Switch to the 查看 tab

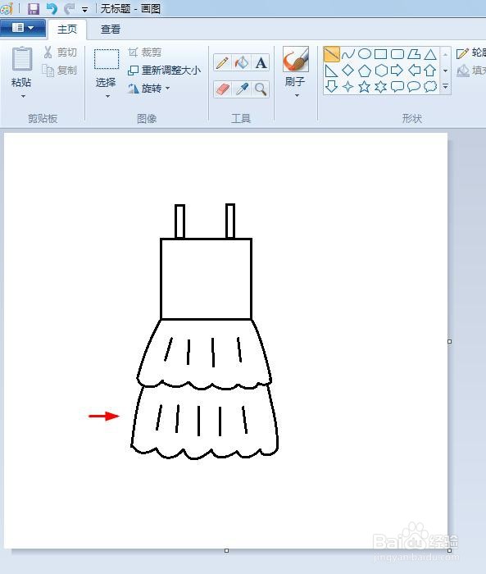click(x=111, y=30)
